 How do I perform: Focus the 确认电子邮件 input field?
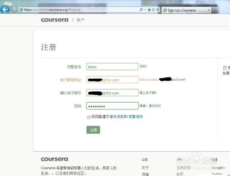tap(112, 93)
